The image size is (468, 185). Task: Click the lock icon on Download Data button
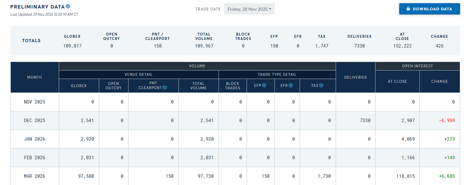click(408, 9)
